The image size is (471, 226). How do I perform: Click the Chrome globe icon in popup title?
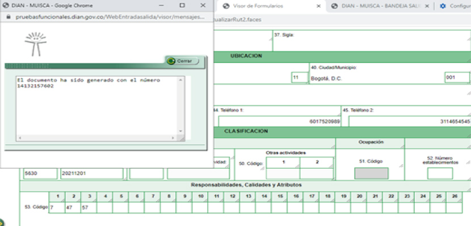tap(6, 6)
